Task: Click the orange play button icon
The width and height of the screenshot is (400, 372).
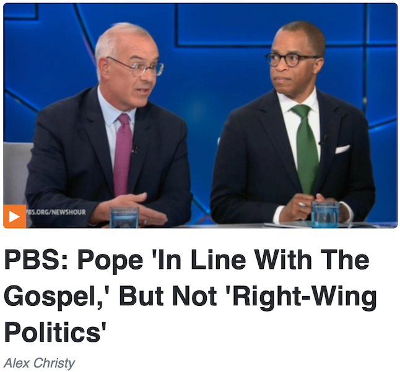Action: (14, 216)
